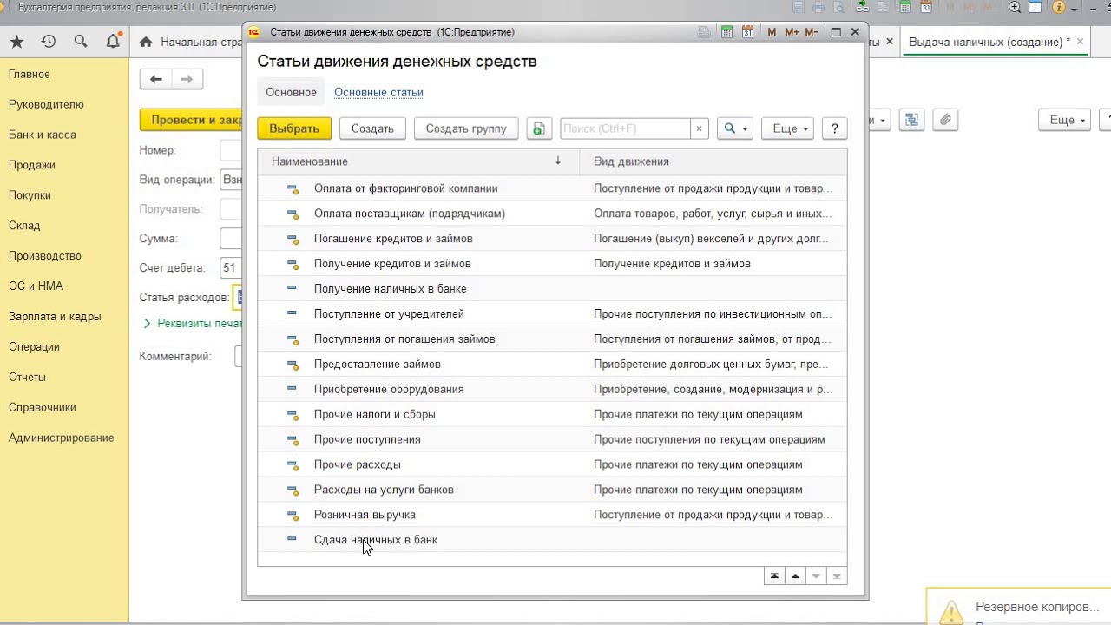Click the back arrow in the document form

coord(156,79)
